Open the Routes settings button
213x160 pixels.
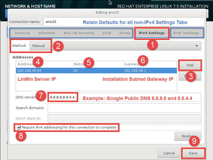[187, 136]
